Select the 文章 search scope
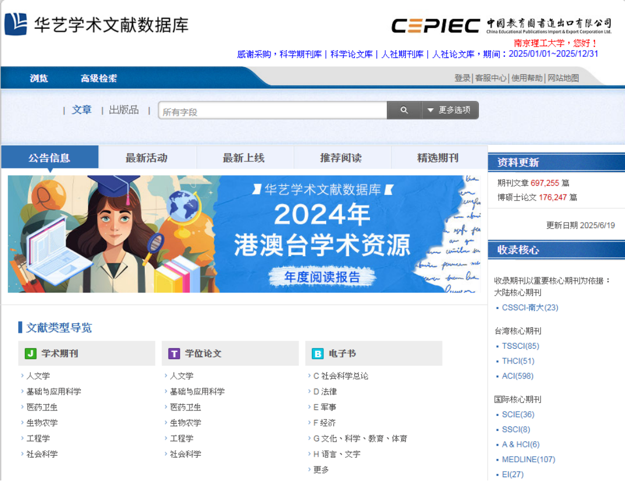Image resolution: width=625 pixels, height=481 pixels. coord(82,110)
